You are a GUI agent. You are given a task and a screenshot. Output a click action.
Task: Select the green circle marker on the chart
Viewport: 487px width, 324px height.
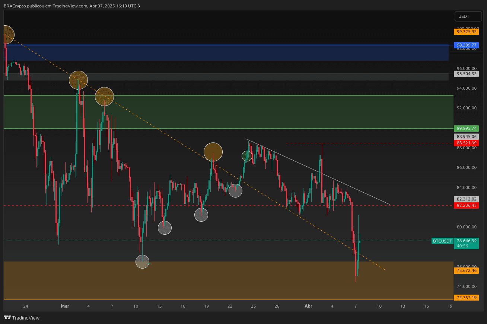(x=246, y=156)
